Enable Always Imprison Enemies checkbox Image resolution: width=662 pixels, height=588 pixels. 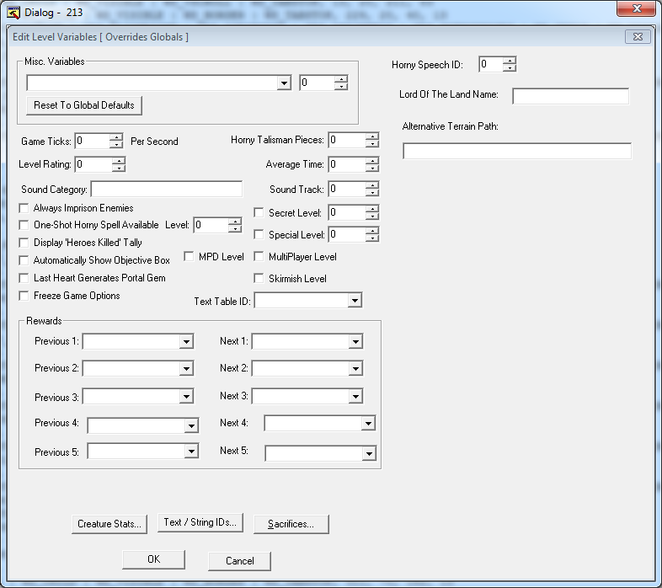click(24, 208)
